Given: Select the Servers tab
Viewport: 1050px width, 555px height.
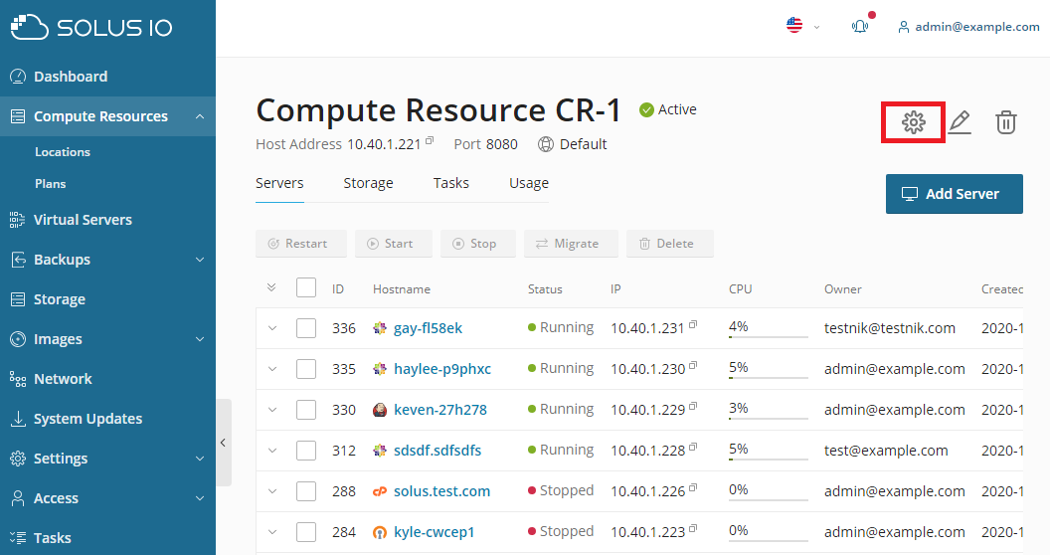Looking at the screenshot, I should tap(279, 183).
